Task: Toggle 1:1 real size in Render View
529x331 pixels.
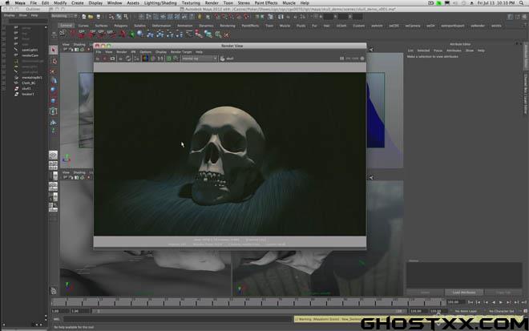Action: coord(160,59)
